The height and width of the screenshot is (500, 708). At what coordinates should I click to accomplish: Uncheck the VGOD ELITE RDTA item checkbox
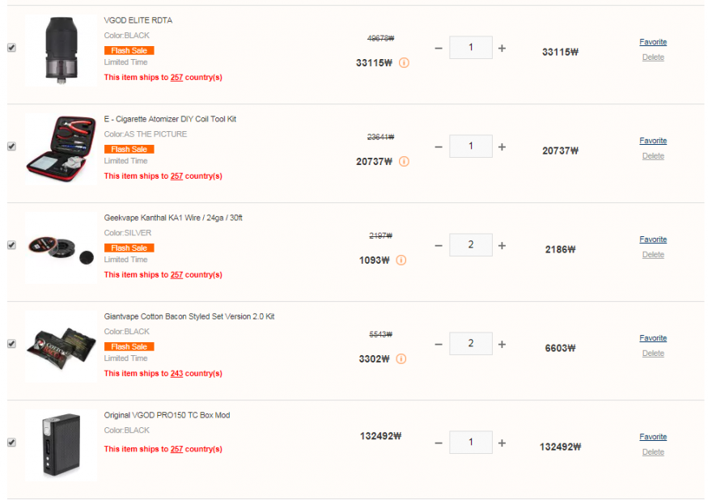(11, 48)
